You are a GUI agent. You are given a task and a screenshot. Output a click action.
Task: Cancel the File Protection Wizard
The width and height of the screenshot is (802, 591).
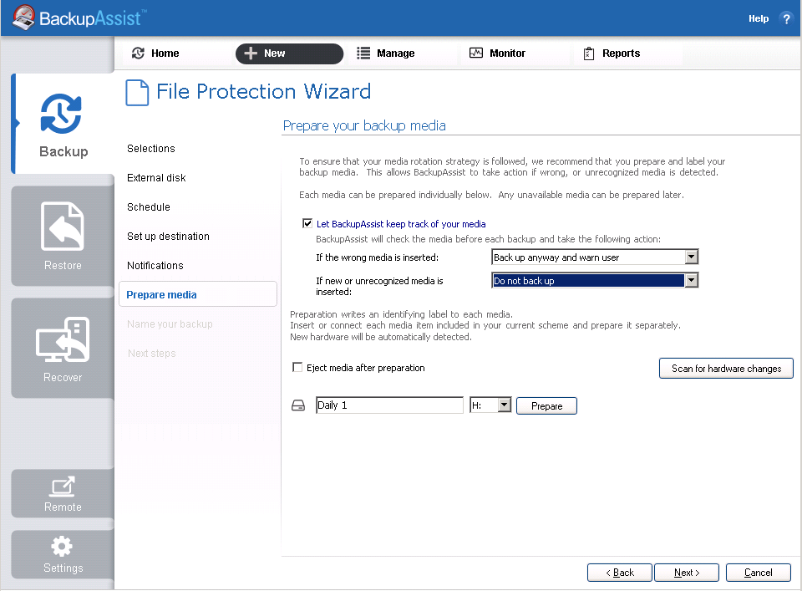point(758,573)
